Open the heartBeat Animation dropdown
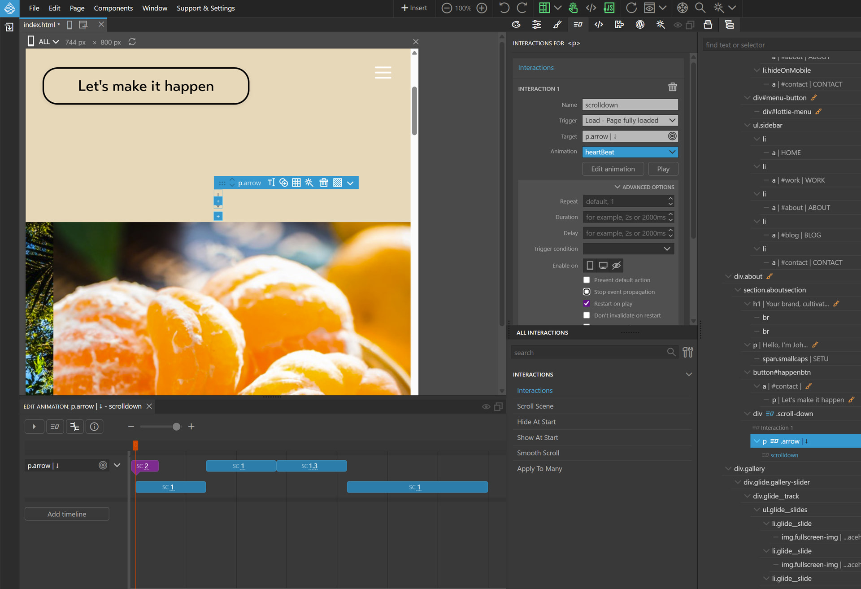Viewport: 861px width, 589px height. (630, 152)
